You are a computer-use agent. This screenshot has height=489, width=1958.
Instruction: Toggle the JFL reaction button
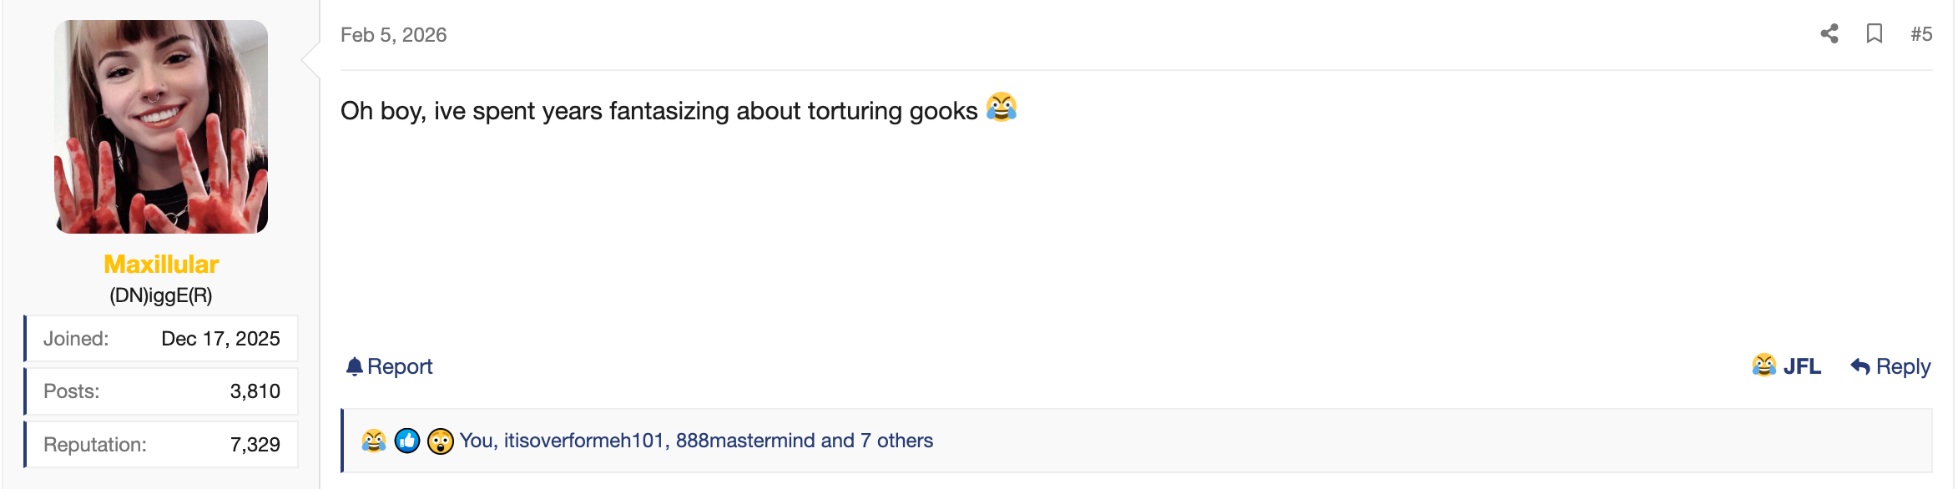pyautogui.click(x=1801, y=367)
